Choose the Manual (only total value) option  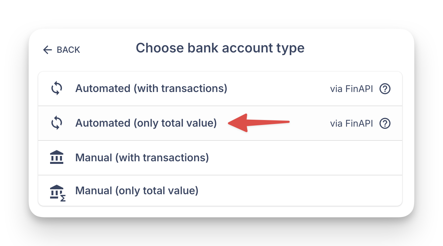[137, 191]
